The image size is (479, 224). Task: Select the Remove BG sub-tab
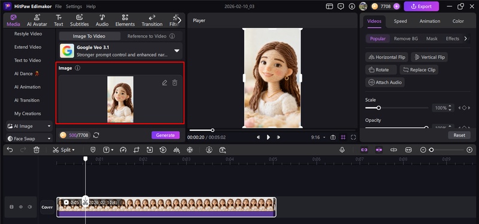tap(406, 39)
